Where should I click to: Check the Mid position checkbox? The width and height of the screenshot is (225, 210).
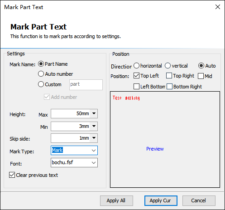coord(201,76)
